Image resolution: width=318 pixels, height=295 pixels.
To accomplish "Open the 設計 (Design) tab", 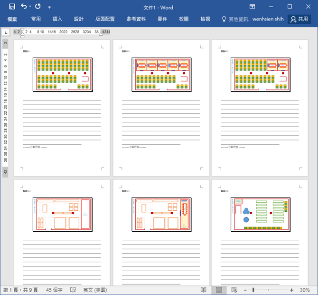I will tap(79, 19).
